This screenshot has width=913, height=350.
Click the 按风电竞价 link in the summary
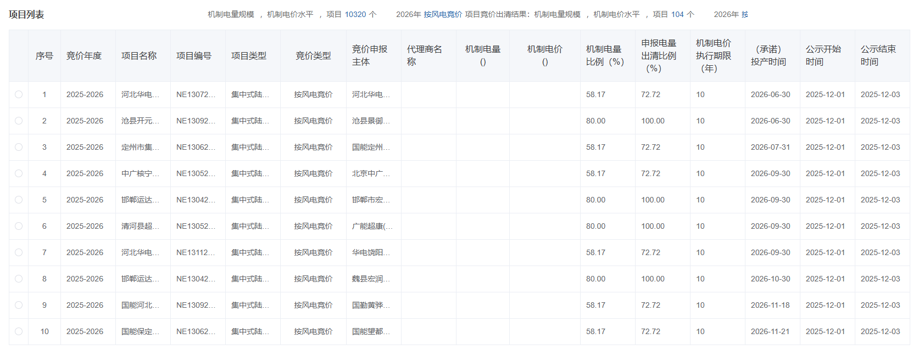coord(443,14)
